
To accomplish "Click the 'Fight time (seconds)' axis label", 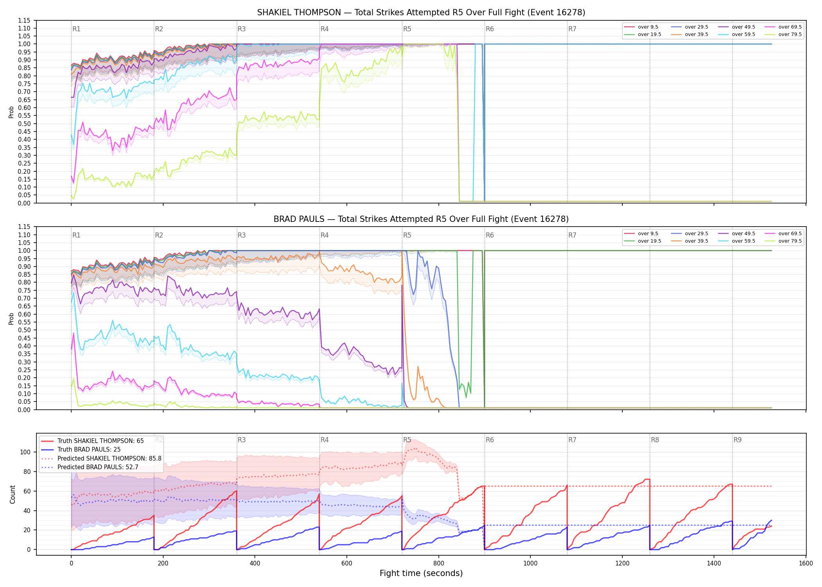I will click(x=421, y=573).
